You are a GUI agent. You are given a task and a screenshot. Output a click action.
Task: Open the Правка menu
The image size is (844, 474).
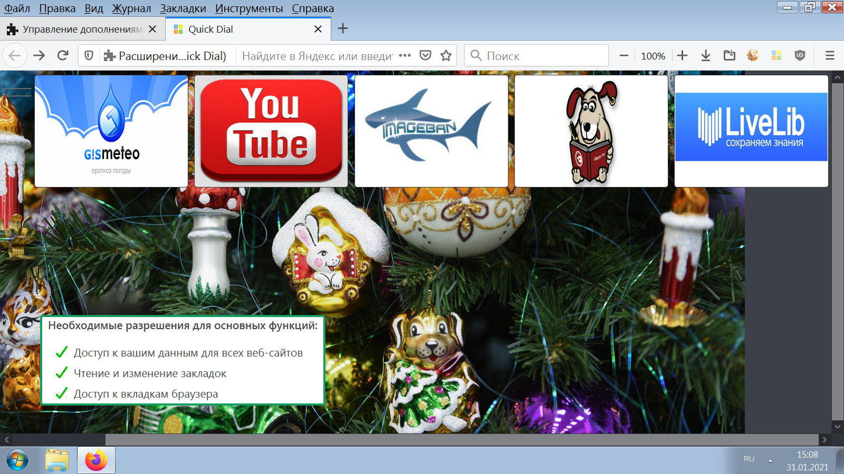coord(57,8)
